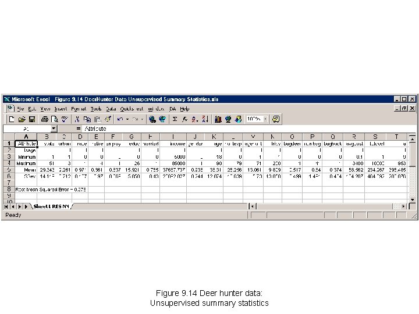Select the Minimum row label cell
This screenshot has height=314, width=419.
tap(26, 157)
